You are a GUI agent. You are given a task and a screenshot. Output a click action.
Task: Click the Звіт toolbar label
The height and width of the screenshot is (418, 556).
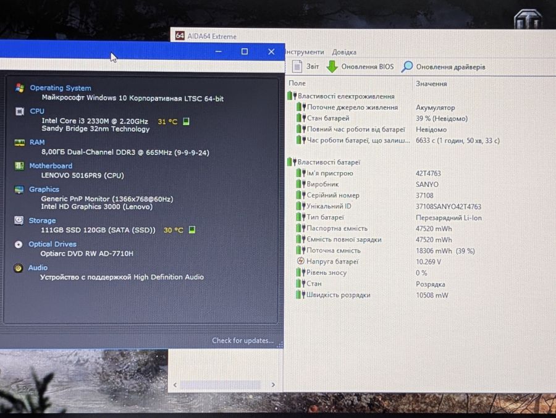[x=313, y=66]
